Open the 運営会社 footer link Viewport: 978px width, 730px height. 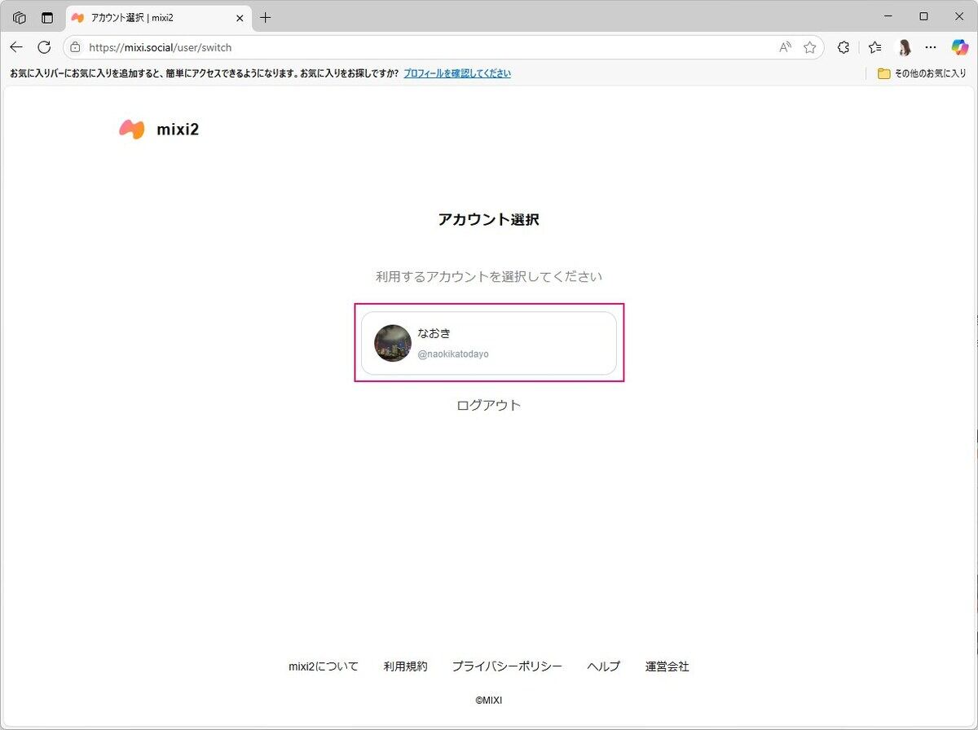coord(667,666)
